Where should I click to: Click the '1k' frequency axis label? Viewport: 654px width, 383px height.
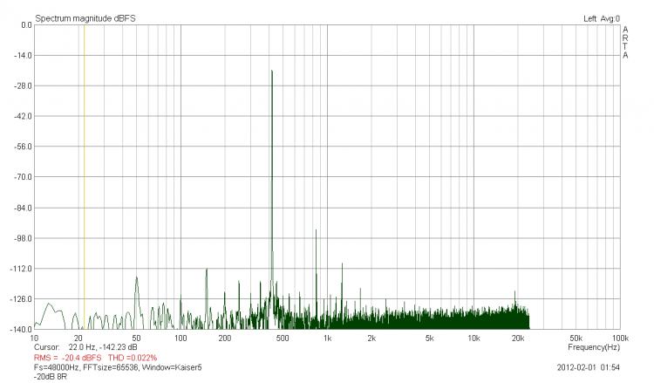click(327, 338)
